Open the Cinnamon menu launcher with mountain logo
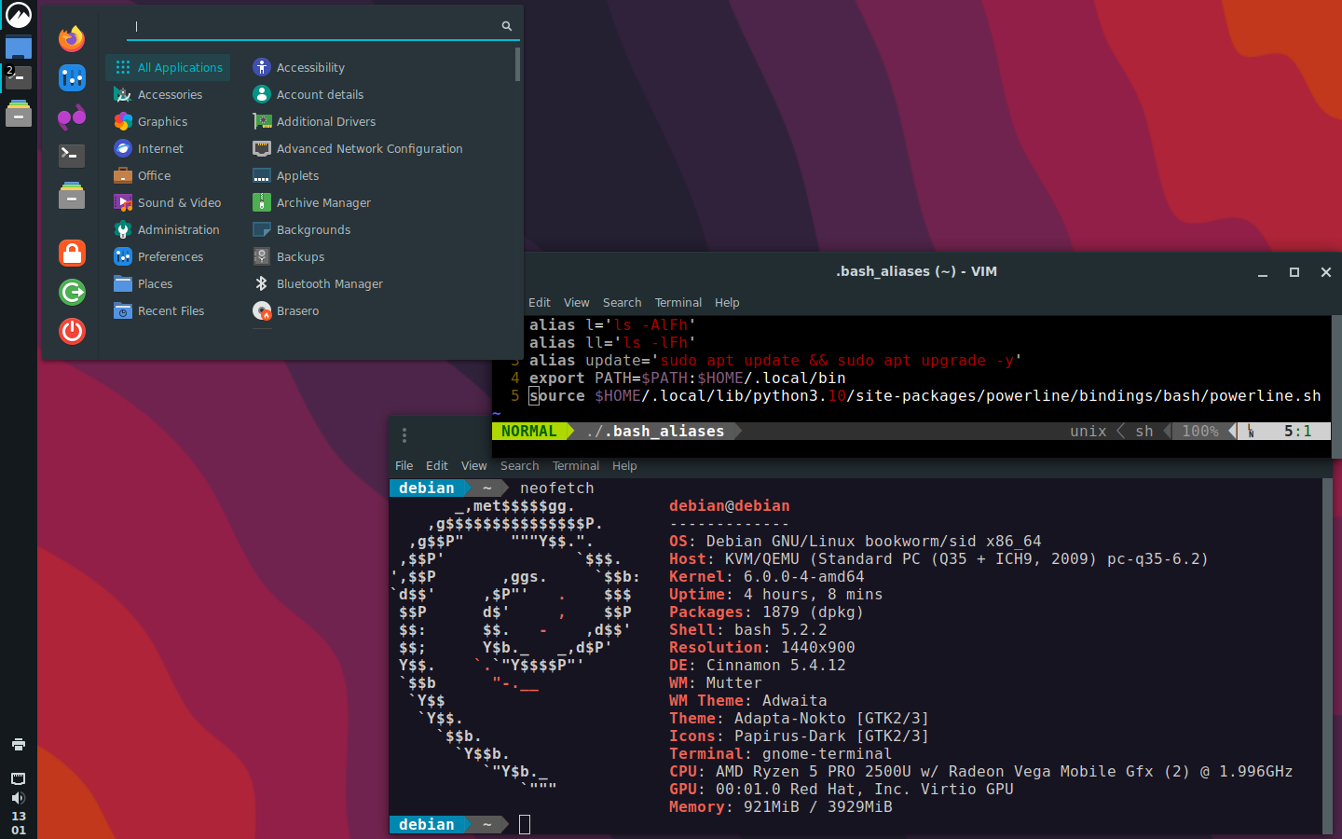This screenshot has height=839, width=1342. [x=19, y=15]
